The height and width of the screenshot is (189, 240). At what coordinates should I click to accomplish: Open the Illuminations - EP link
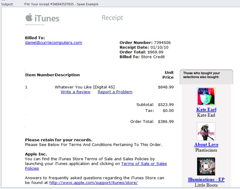(206, 179)
